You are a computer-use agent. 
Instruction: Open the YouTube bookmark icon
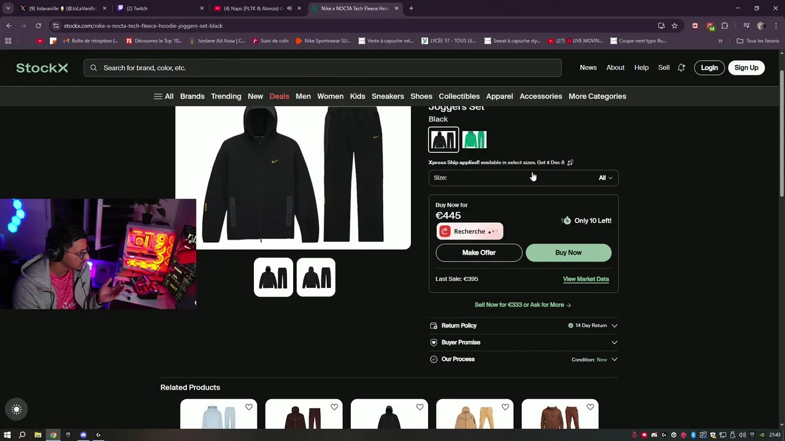[40, 41]
